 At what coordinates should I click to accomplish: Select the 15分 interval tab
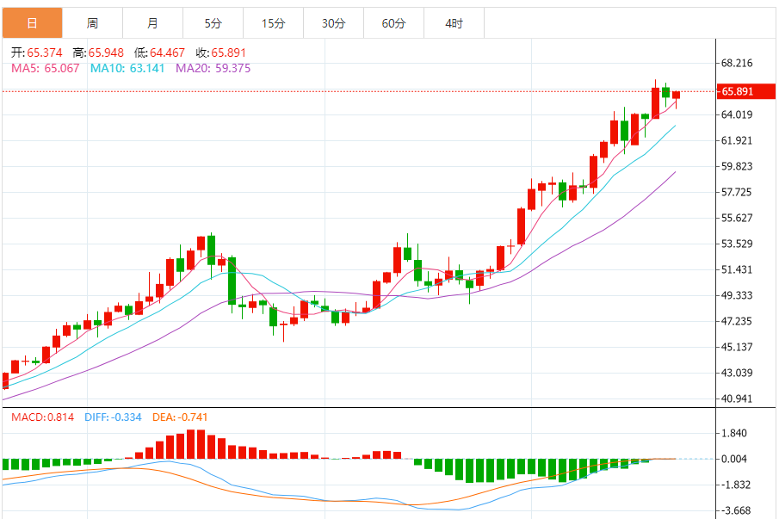click(273, 23)
